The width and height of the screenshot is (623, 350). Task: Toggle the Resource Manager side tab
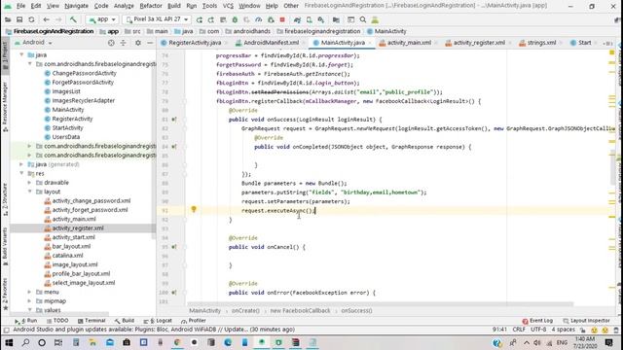point(5,107)
